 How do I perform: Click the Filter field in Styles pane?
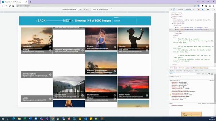coord(183,74)
